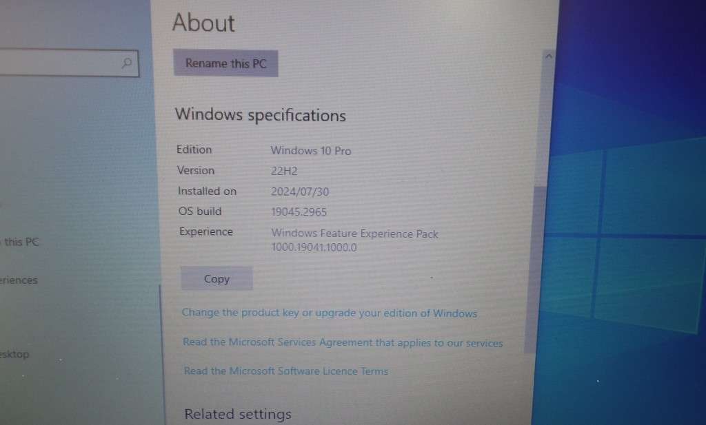Click the vertical scrollbar track
This screenshot has width=706, height=425.
click(541, 207)
